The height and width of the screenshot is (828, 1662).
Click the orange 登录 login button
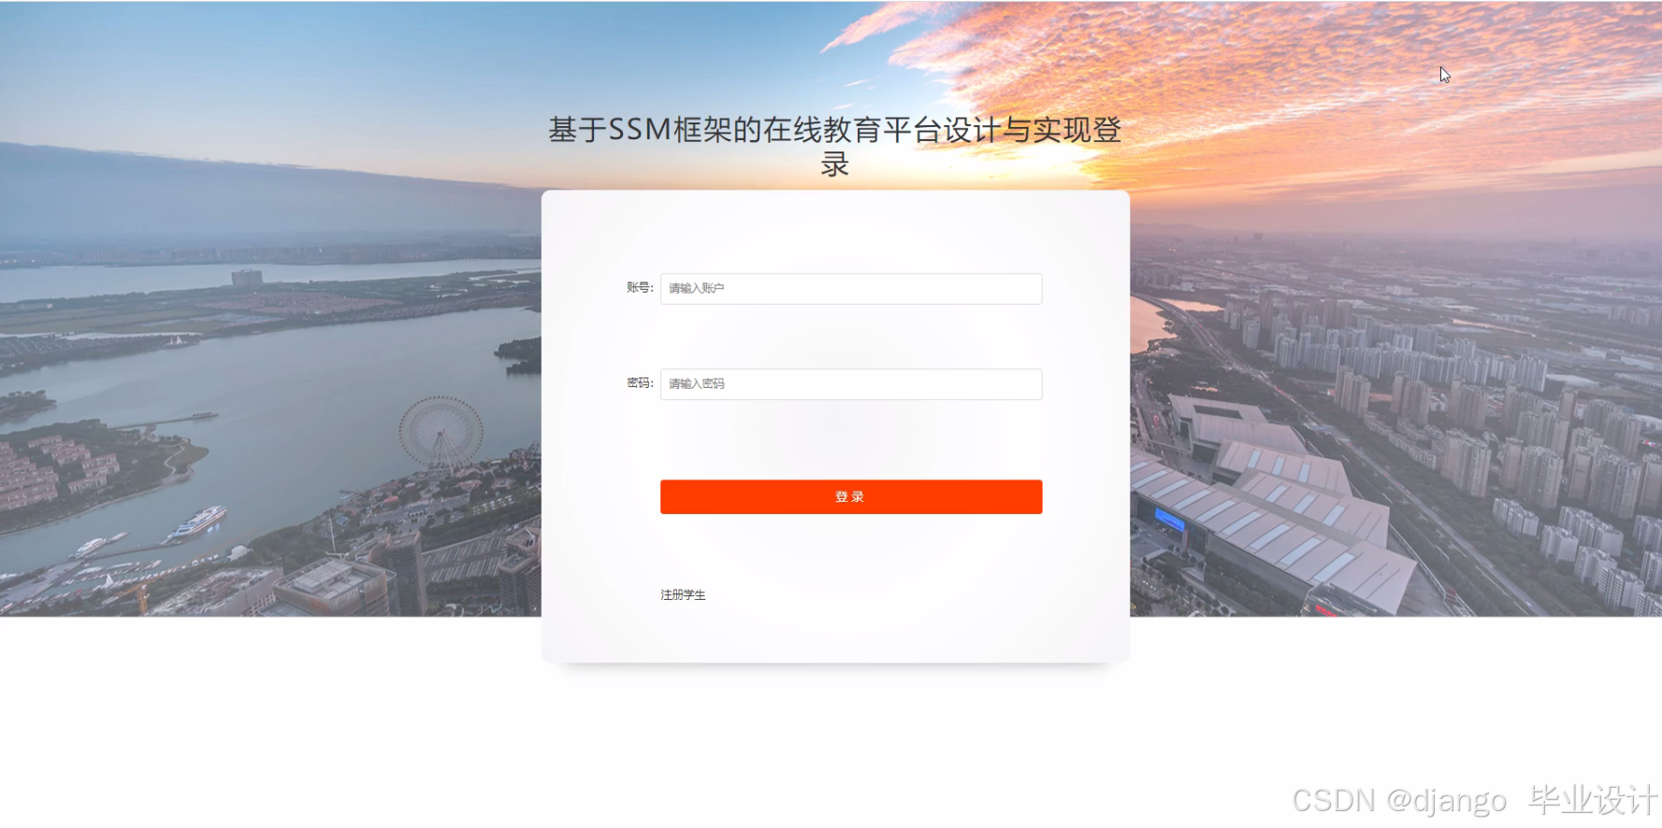[851, 497]
